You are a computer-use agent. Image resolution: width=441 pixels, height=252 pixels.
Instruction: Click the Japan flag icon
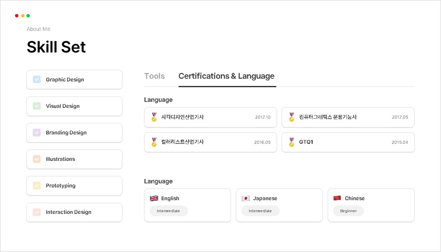pos(246,199)
